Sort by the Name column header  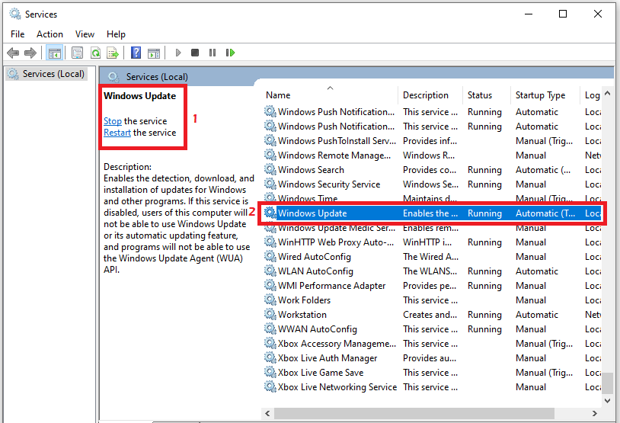click(330, 95)
